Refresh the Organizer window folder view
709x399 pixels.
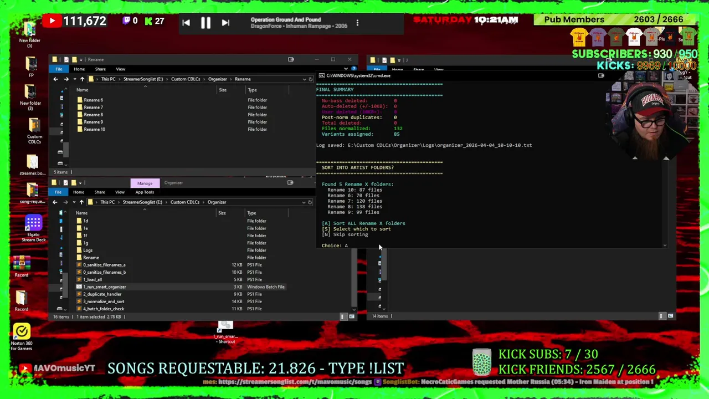[310, 202]
